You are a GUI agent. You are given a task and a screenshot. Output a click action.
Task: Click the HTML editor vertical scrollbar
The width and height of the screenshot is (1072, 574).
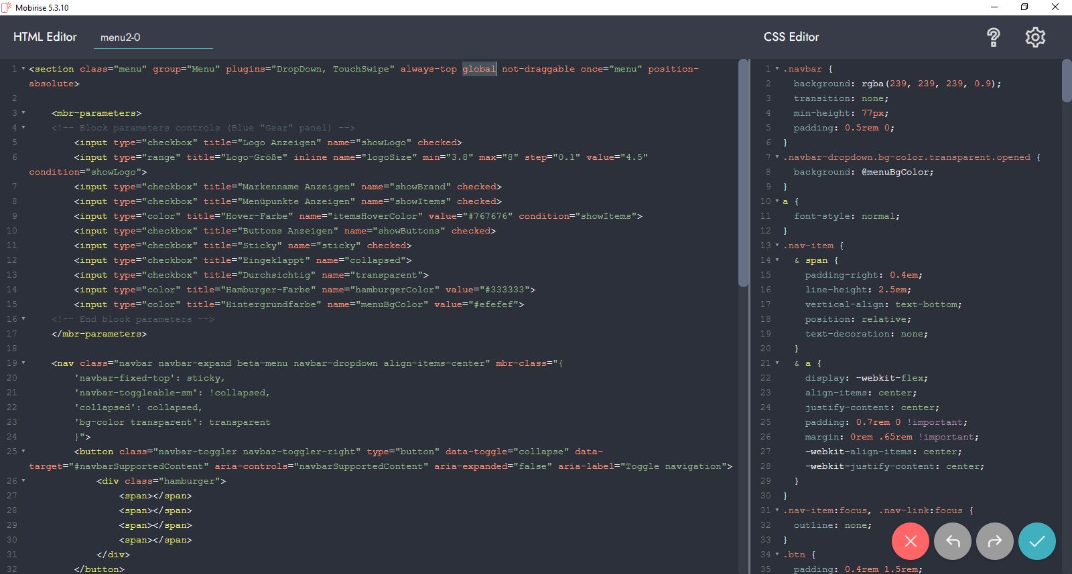(x=743, y=174)
